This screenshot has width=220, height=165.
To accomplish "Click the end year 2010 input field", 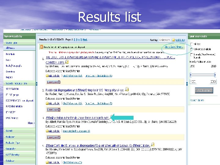I will click(x=213, y=82).
